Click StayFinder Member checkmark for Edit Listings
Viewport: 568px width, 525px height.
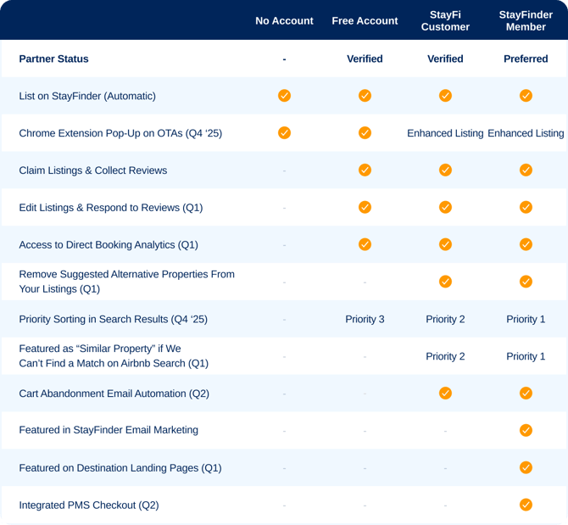[x=526, y=207]
